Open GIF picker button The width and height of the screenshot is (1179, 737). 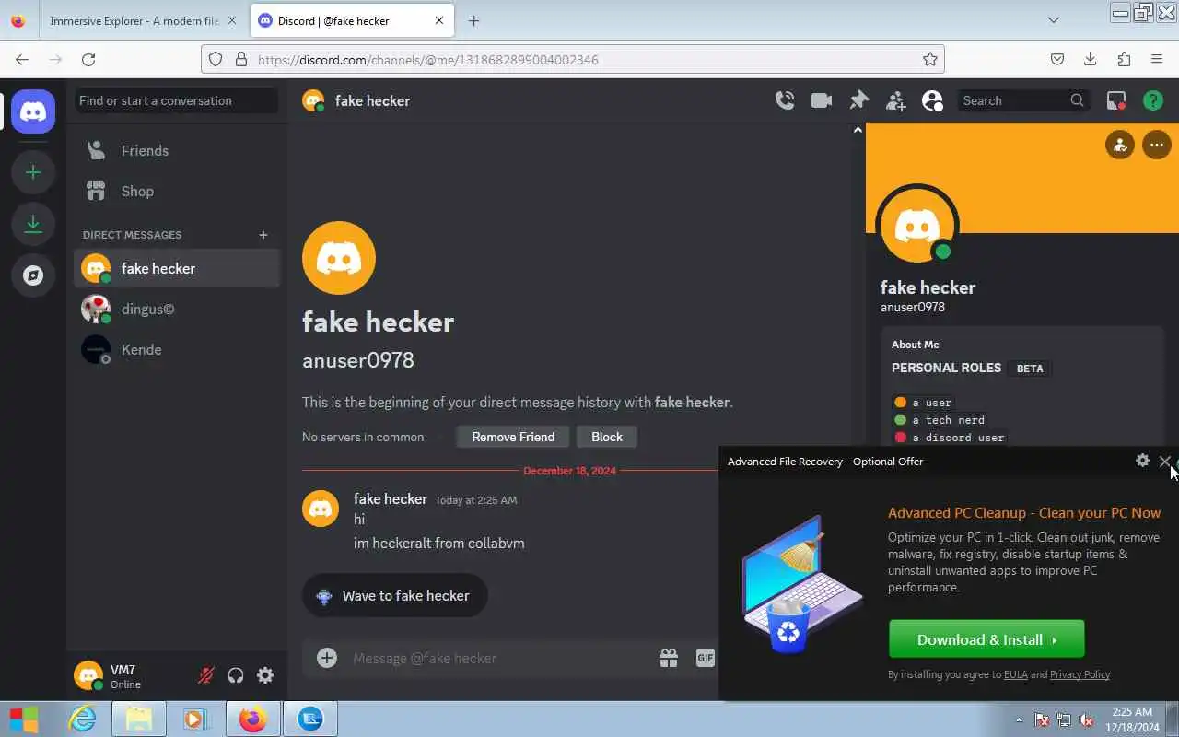pos(705,658)
